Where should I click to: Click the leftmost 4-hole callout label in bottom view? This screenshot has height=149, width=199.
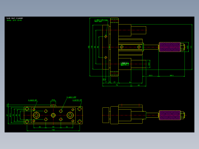pos(33,100)
